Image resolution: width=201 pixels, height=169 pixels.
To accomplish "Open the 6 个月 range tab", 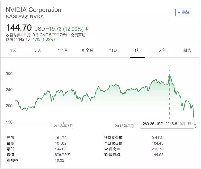I will click(88, 50).
